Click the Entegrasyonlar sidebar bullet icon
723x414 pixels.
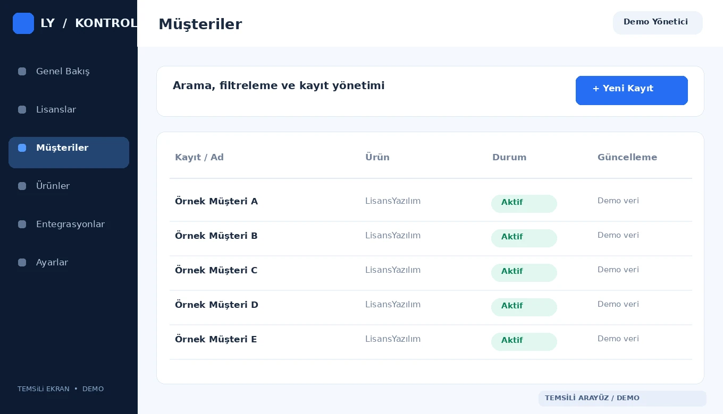click(x=22, y=224)
